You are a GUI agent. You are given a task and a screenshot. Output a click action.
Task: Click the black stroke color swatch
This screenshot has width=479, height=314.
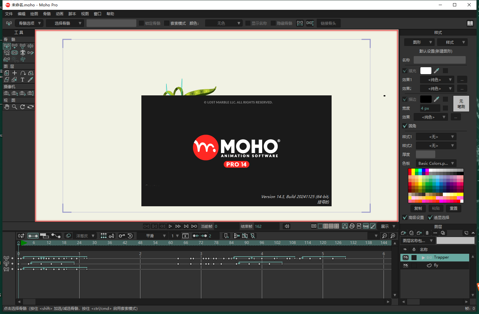click(x=426, y=99)
